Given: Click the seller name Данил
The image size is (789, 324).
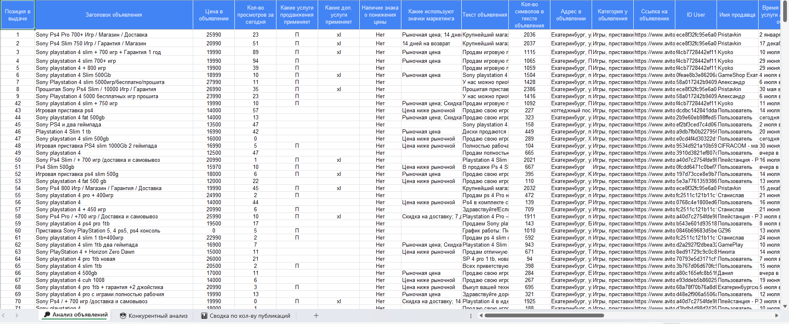Looking at the screenshot, I should tap(725, 273).
